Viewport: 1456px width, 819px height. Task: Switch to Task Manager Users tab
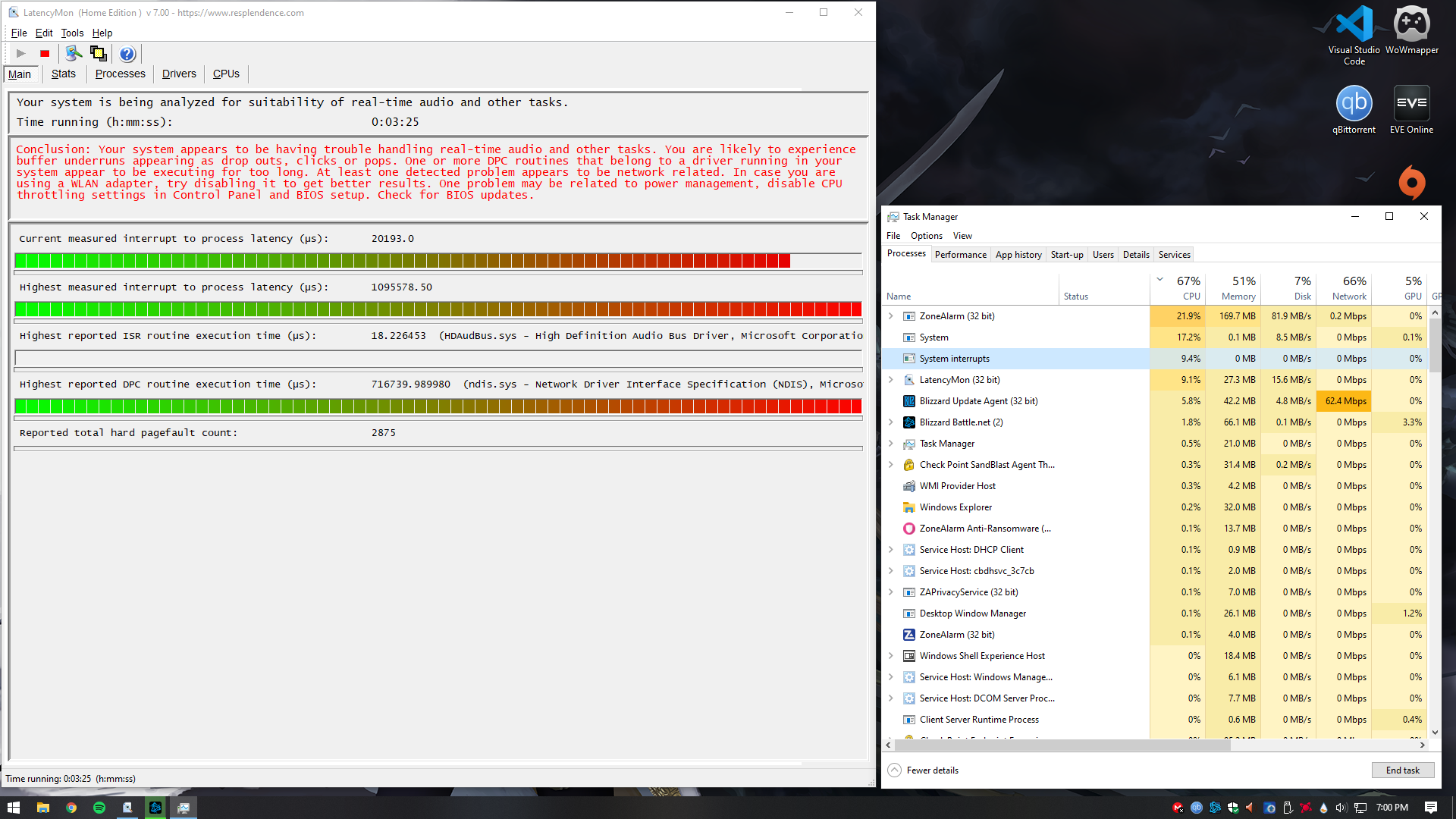pos(1103,255)
